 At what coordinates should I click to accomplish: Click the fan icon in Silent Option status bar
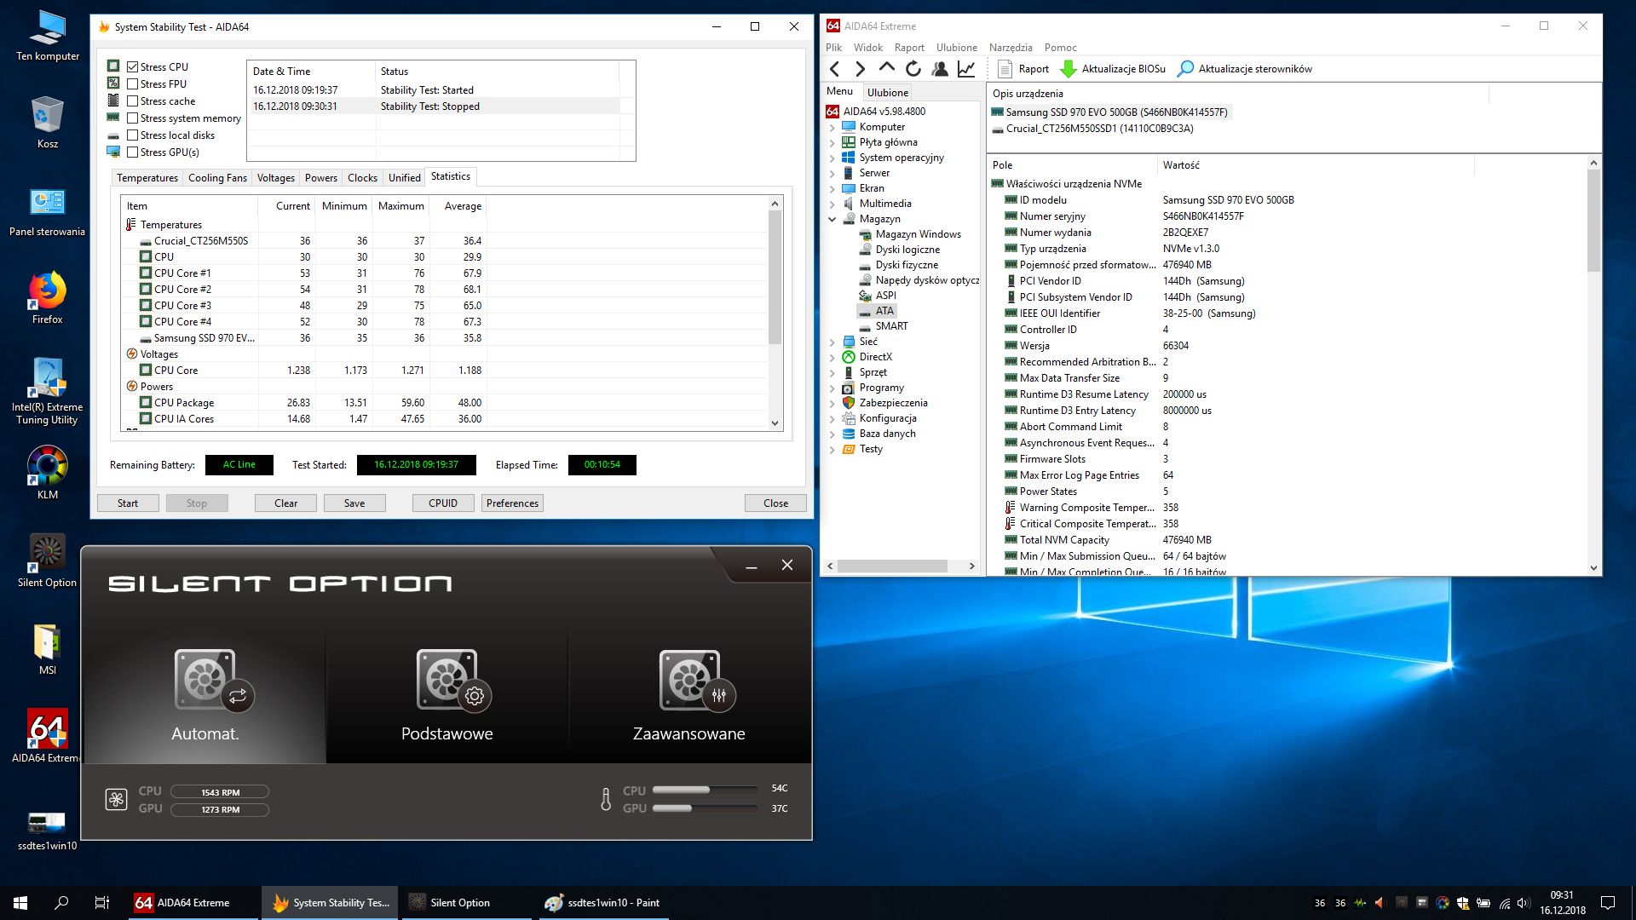(x=116, y=799)
